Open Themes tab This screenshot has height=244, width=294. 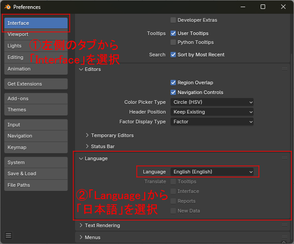[36, 110]
